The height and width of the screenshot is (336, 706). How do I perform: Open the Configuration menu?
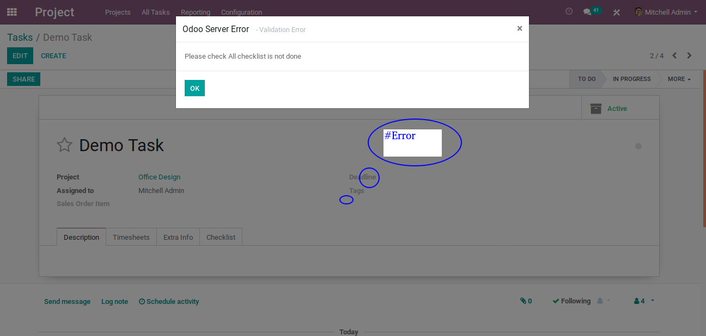[x=241, y=12]
